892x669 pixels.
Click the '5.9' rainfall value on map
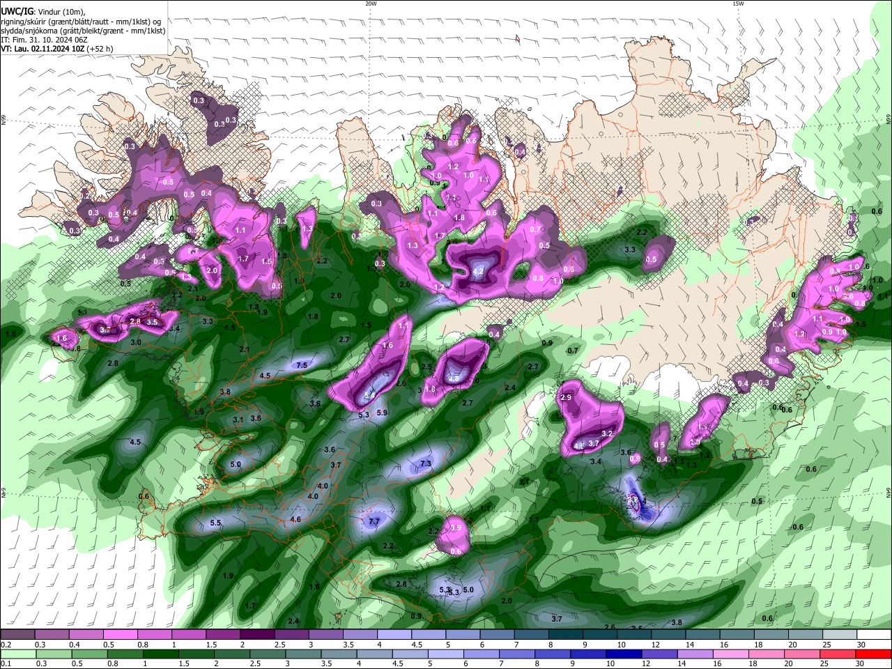pyautogui.click(x=382, y=413)
